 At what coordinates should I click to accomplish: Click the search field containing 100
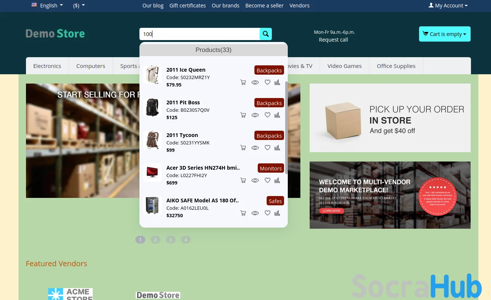pyautogui.click(x=200, y=34)
